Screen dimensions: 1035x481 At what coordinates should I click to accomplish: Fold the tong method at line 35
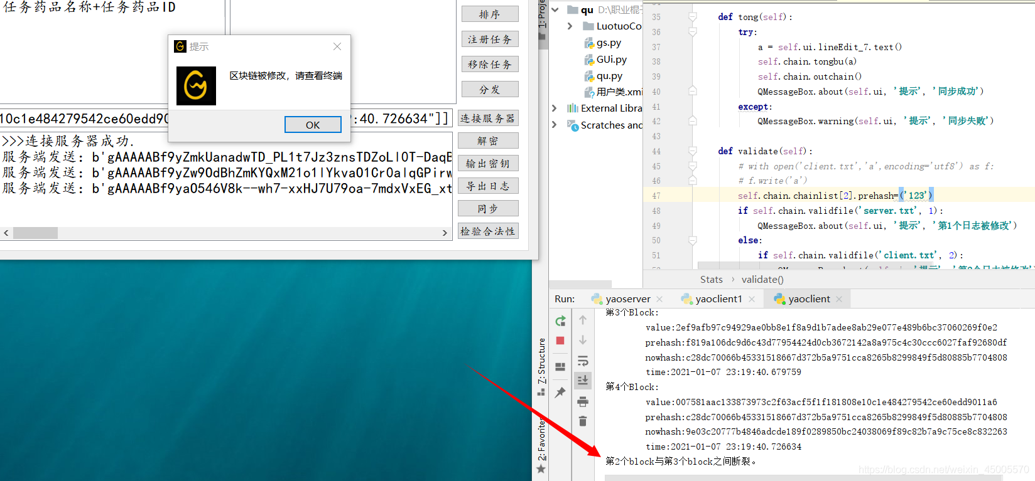coord(692,17)
